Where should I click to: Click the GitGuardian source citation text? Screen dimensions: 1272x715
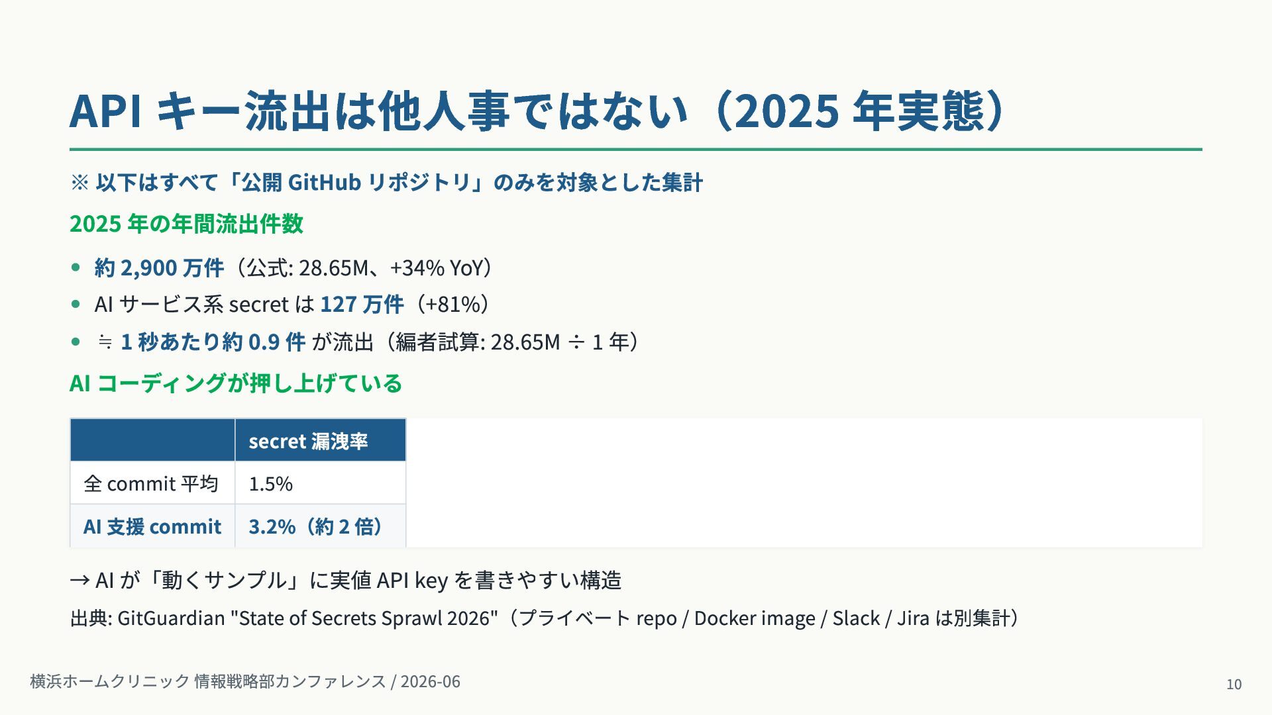(545, 618)
